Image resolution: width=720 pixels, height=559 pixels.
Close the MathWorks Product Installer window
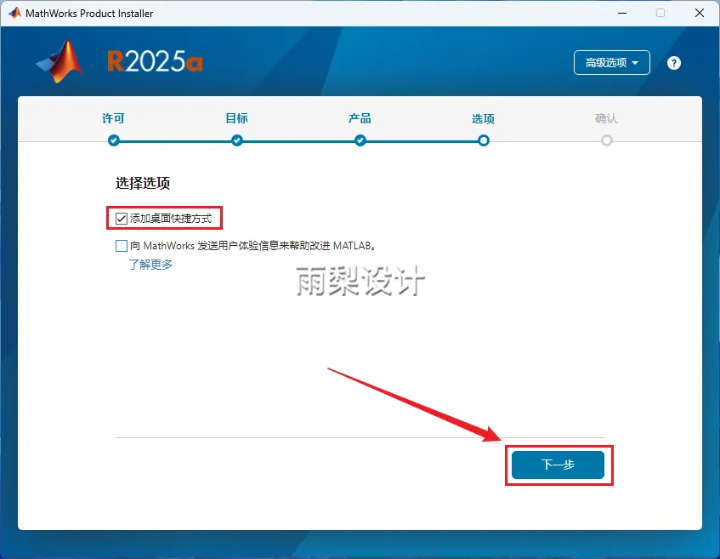click(700, 13)
